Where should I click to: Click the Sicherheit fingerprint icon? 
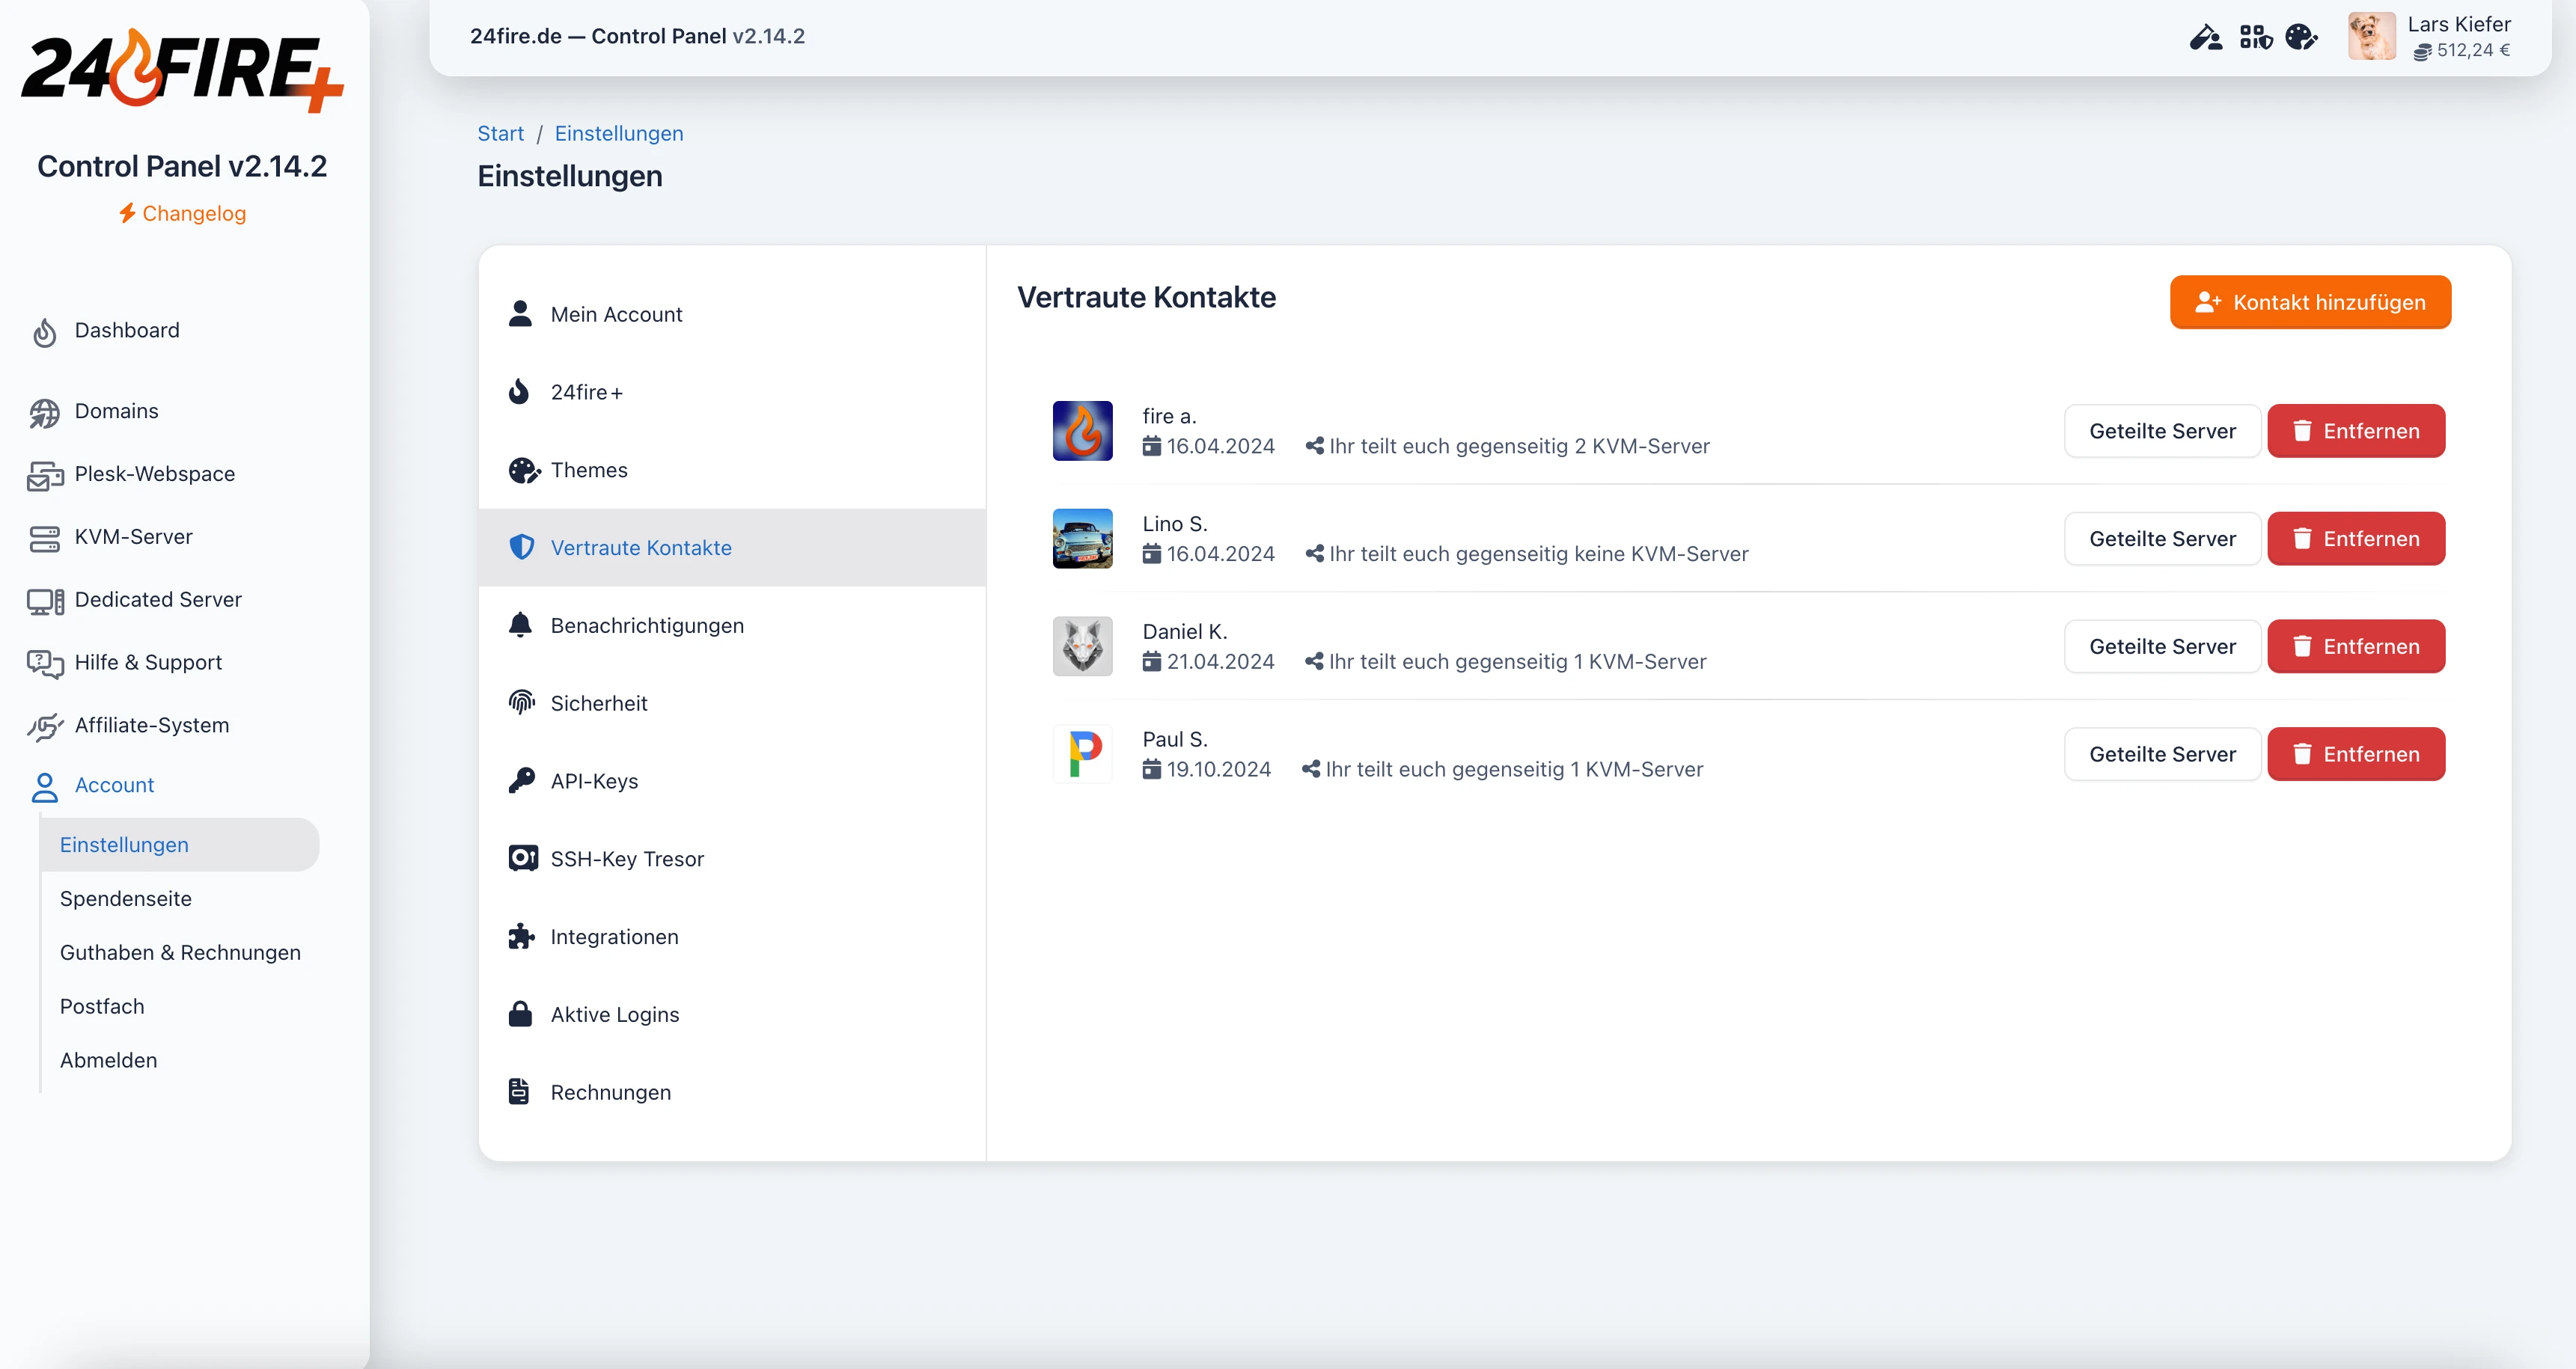tap(521, 703)
